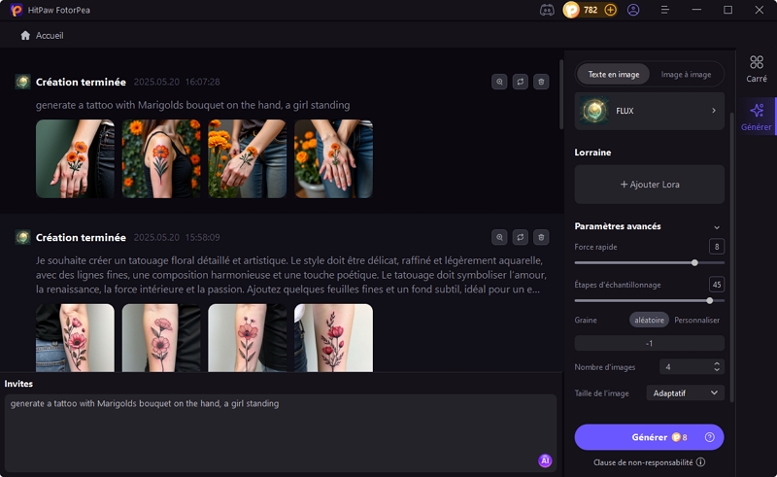Viewport: 777px width, 477px height.
Task: Open fourth marigold hand tattoo thumbnail
Action: tap(333, 158)
